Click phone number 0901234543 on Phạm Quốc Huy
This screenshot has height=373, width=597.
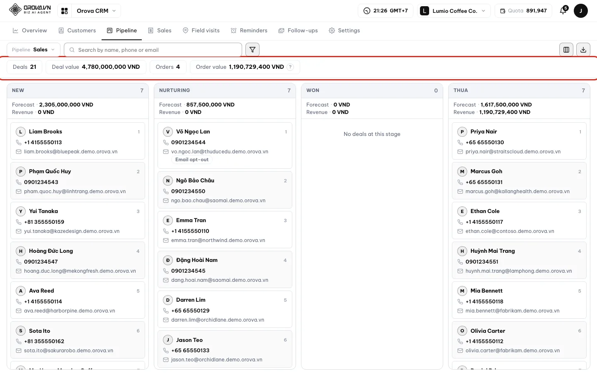pos(41,182)
